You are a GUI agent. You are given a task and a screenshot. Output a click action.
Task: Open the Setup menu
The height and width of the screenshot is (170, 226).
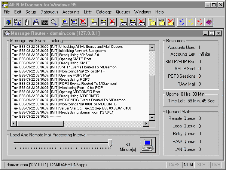click(x=31, y=12)
